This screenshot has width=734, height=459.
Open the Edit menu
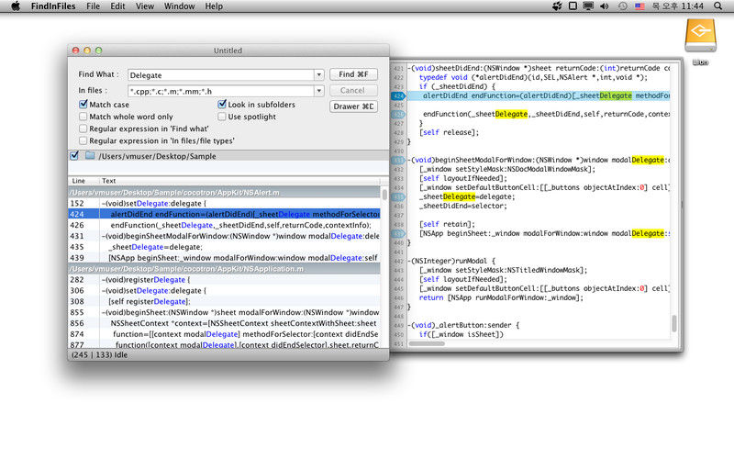click(x=117, y=6)
